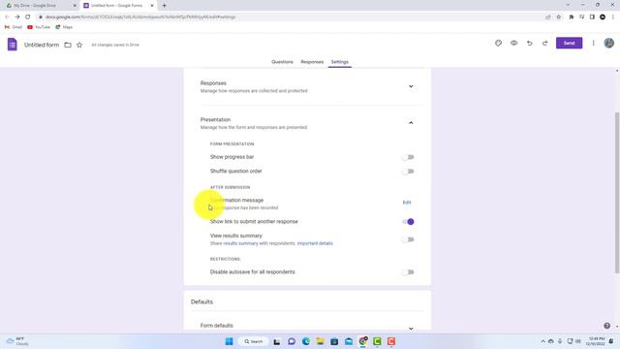Expand the Responses section
Image resolution: width=620 pixels, height=349 pixels.
(x=411, y=86)
